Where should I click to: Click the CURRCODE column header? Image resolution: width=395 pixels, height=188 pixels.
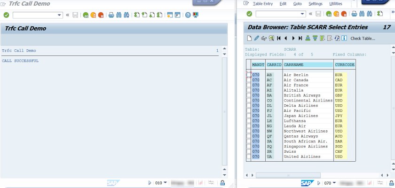[x=345, y=65]
